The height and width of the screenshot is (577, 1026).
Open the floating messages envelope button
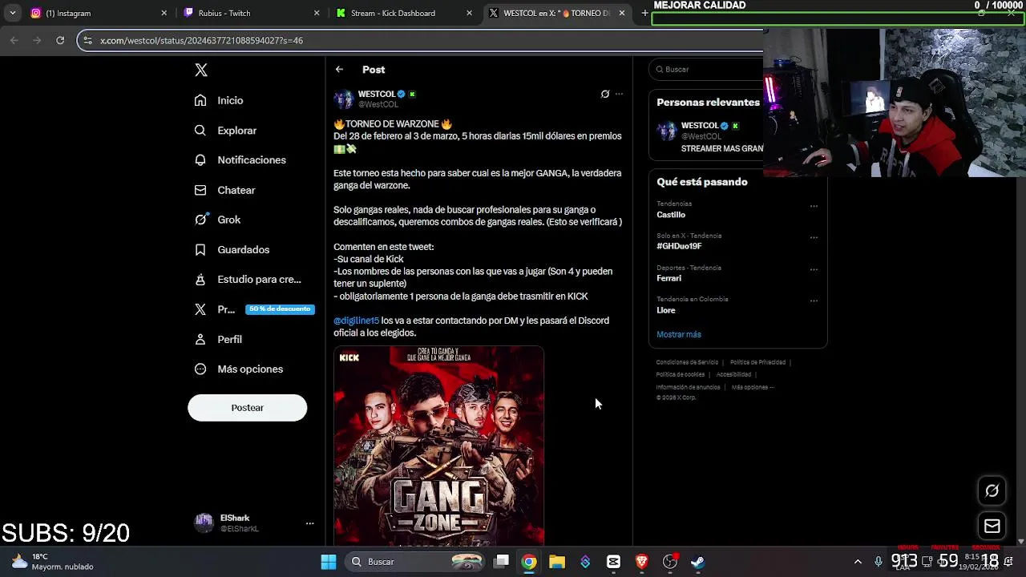click(x=992, y=526)
